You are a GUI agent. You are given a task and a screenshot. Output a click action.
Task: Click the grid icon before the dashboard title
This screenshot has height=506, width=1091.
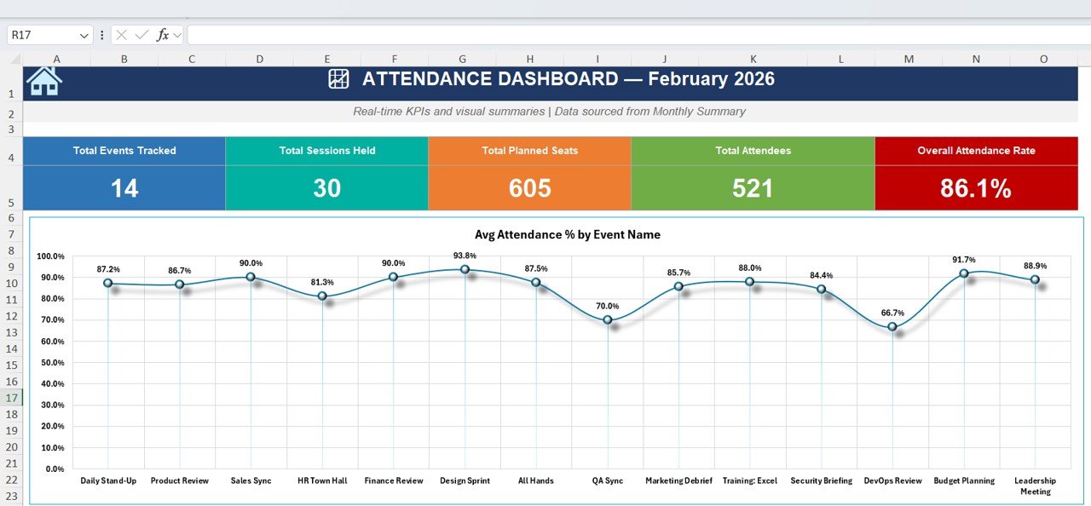[338, 78]
